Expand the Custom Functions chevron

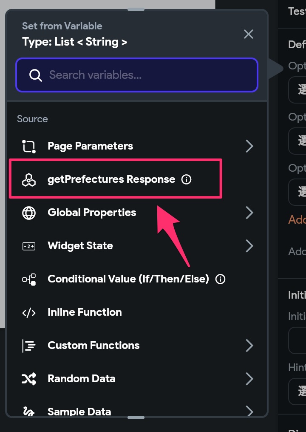click(x=249, y=346)
